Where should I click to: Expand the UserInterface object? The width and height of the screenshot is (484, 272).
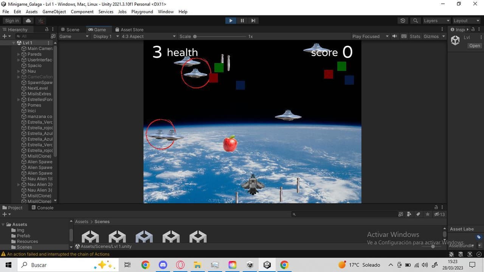19,60
